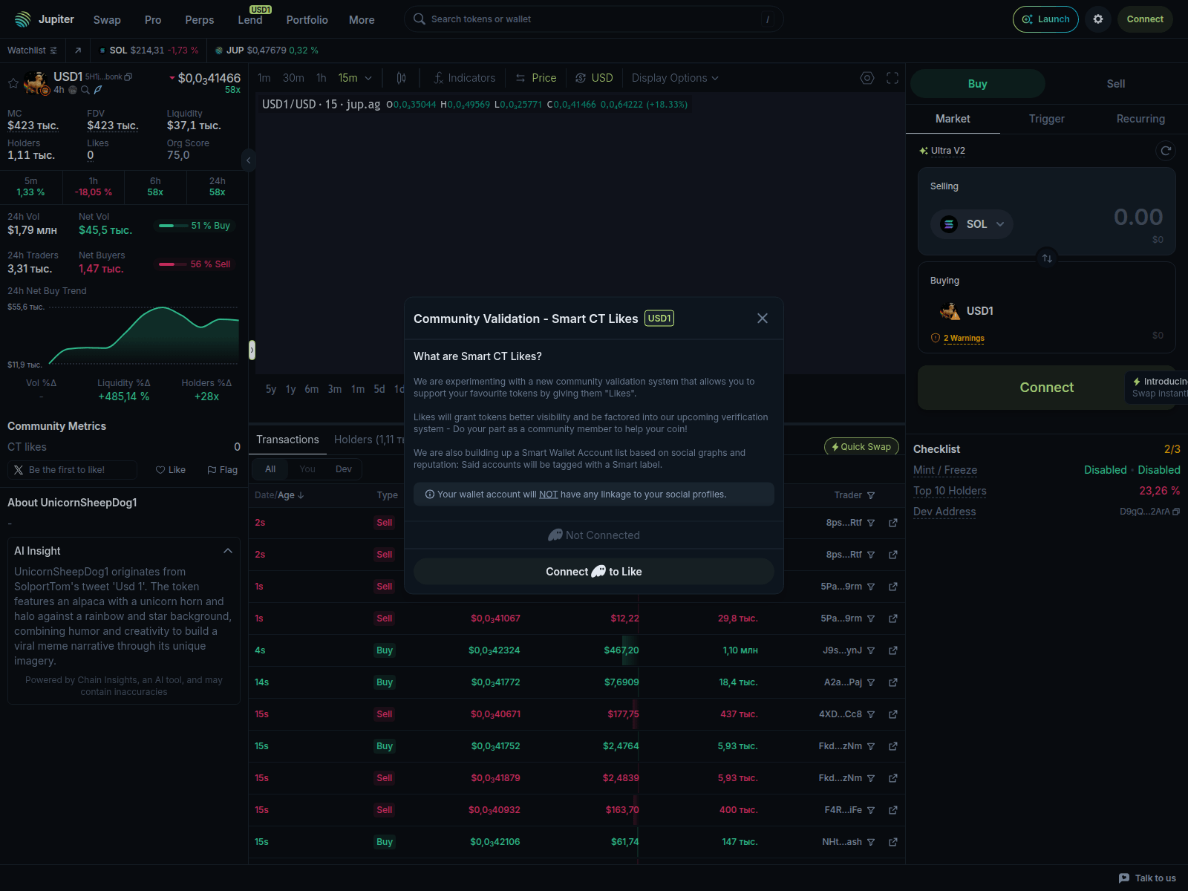Click Be the first to like button
Image resolution: width=1188 pixels, height=891 pixels.
click(73, 470)
